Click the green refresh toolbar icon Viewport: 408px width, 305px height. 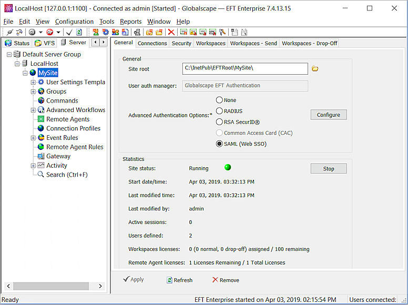coord(79,33)
